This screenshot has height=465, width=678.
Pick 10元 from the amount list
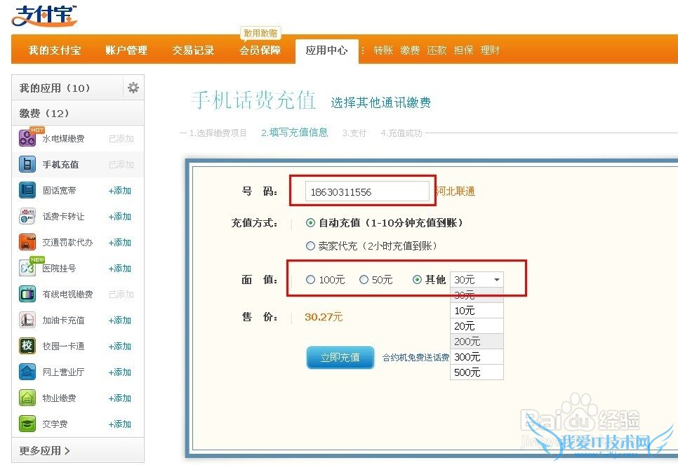[x=477, y=310]
